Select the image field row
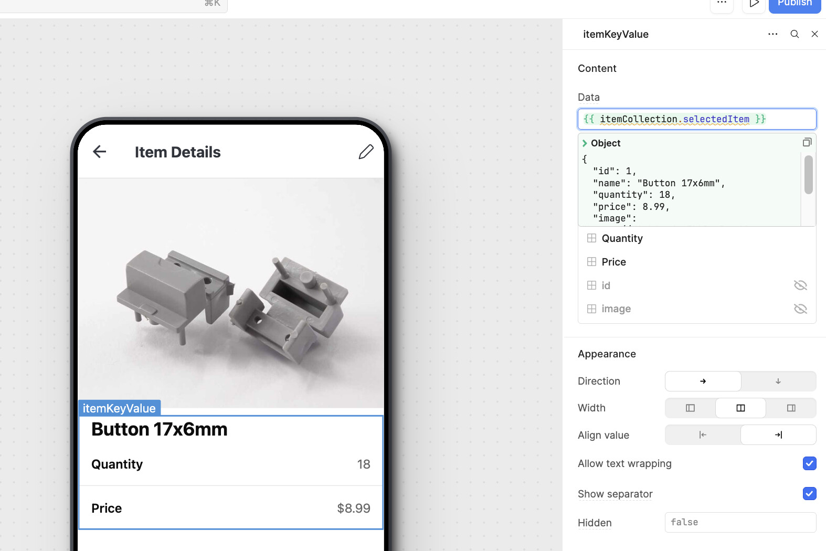Image resolution: width=826 pixels, height=551 pixels. [697, 309]
